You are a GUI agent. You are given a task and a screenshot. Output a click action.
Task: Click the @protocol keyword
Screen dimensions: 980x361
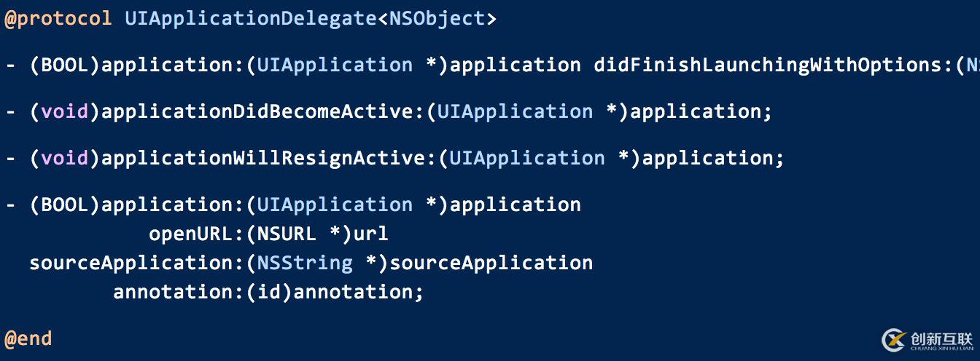[58, 18]
